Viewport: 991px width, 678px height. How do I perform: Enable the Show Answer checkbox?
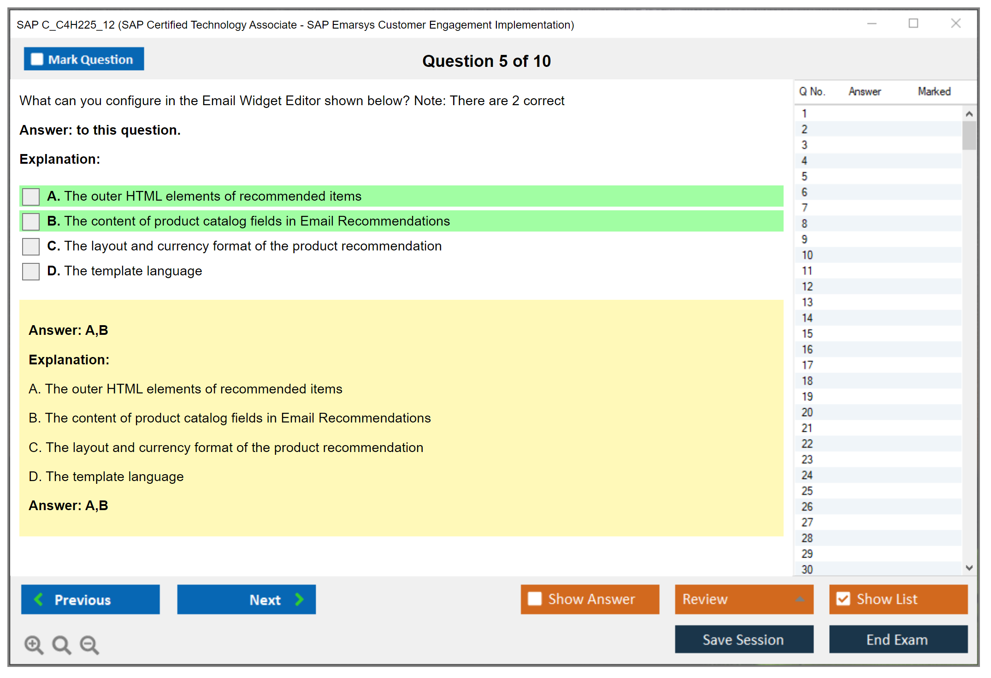[535, 599]
